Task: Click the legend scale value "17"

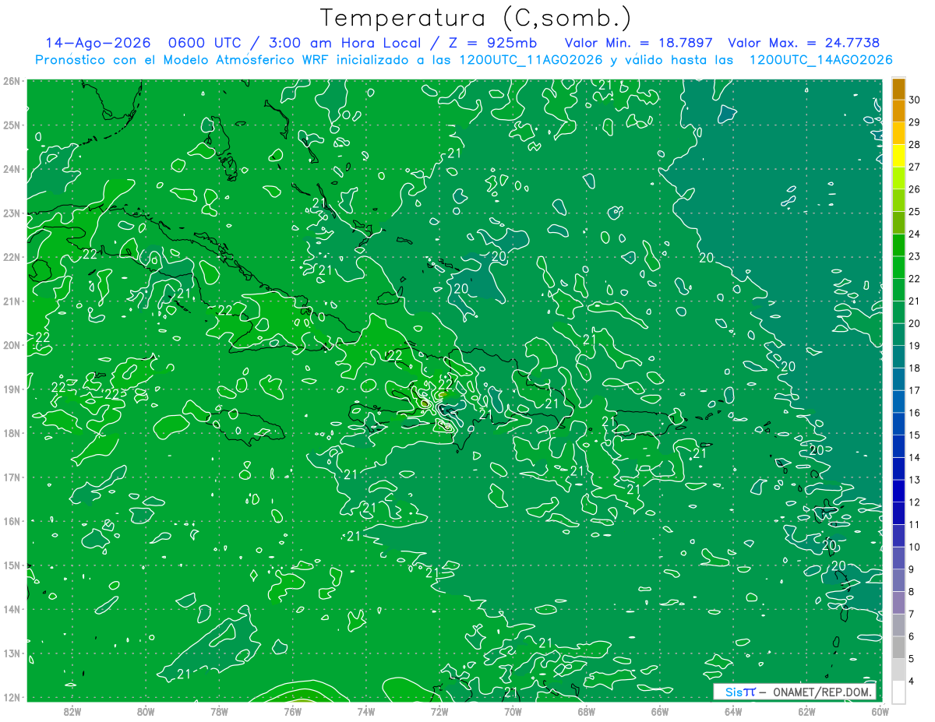Action: pyautogui.click(x=914, y=390)
